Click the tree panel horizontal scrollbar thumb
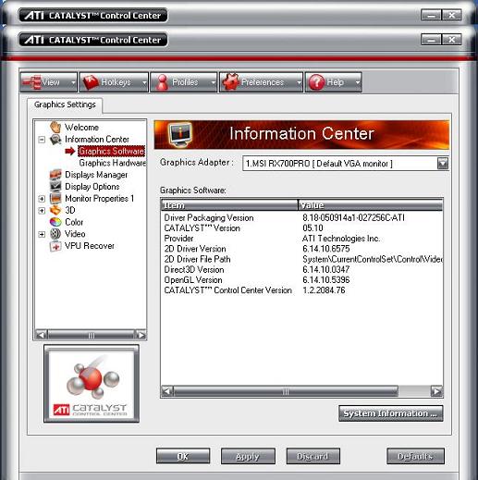This screenshot has height=480, width=478. [92, 335]
